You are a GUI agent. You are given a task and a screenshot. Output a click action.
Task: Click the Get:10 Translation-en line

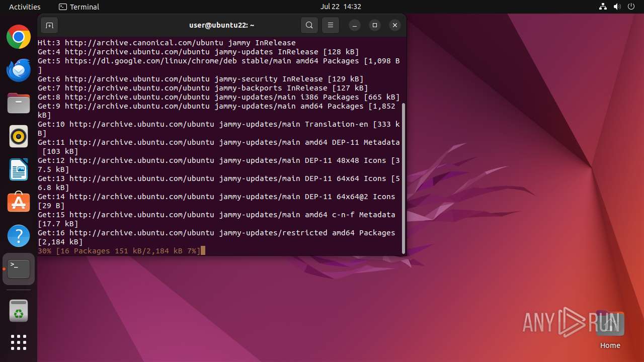[219, 129]
